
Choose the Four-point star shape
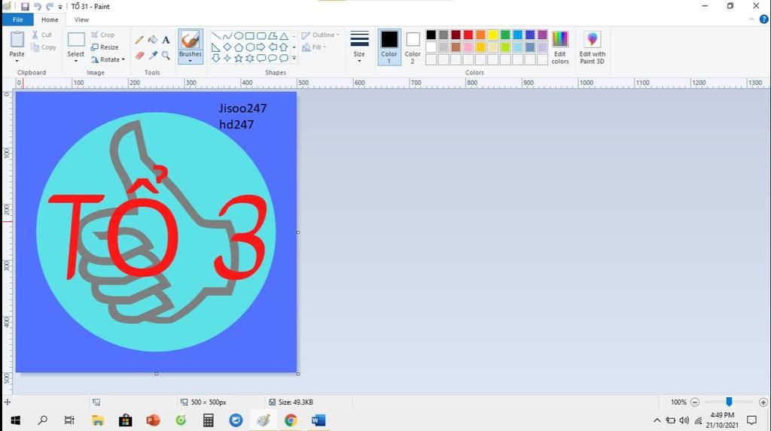coord(227,58)
